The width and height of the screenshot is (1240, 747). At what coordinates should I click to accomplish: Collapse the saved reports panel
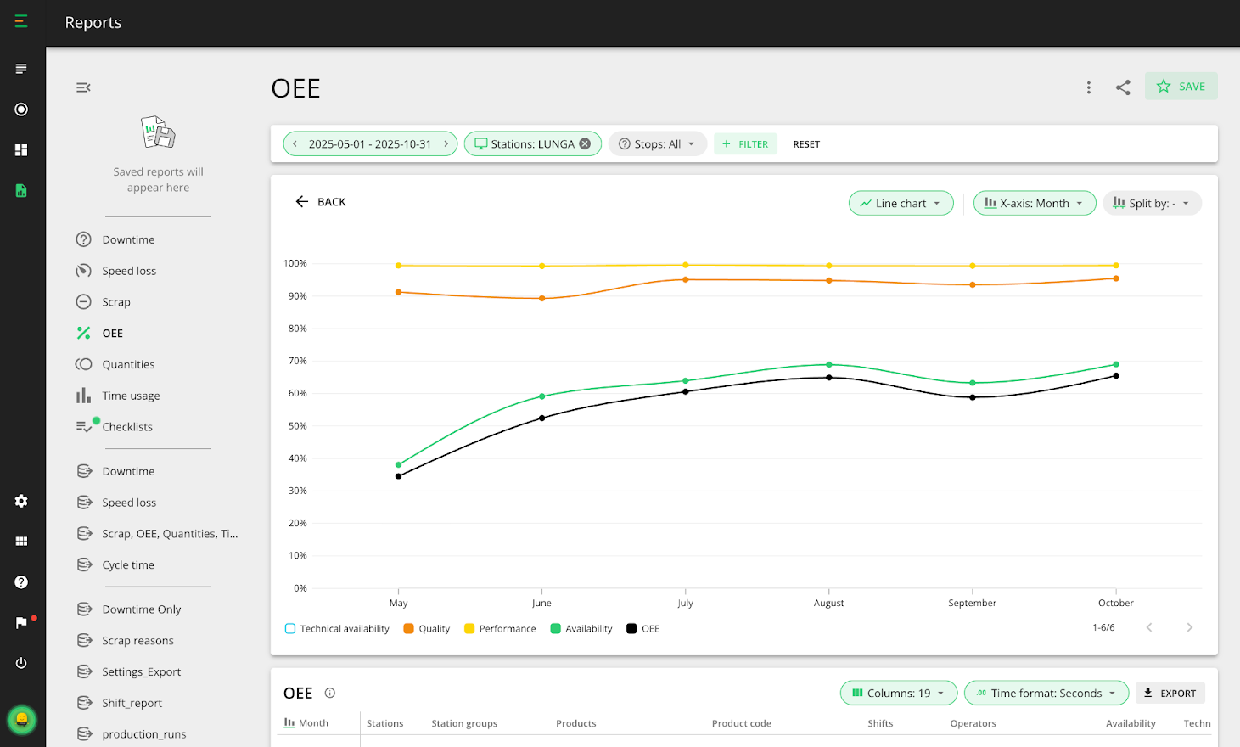pos(82,87)
